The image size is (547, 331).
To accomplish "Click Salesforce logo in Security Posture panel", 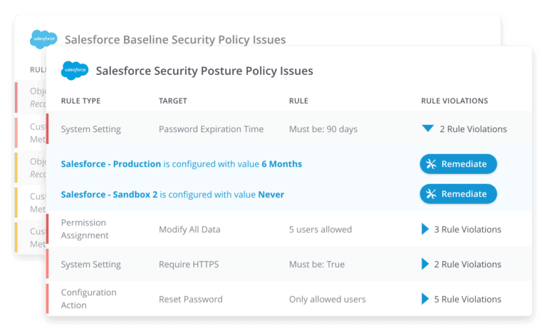I will [75, 70].
